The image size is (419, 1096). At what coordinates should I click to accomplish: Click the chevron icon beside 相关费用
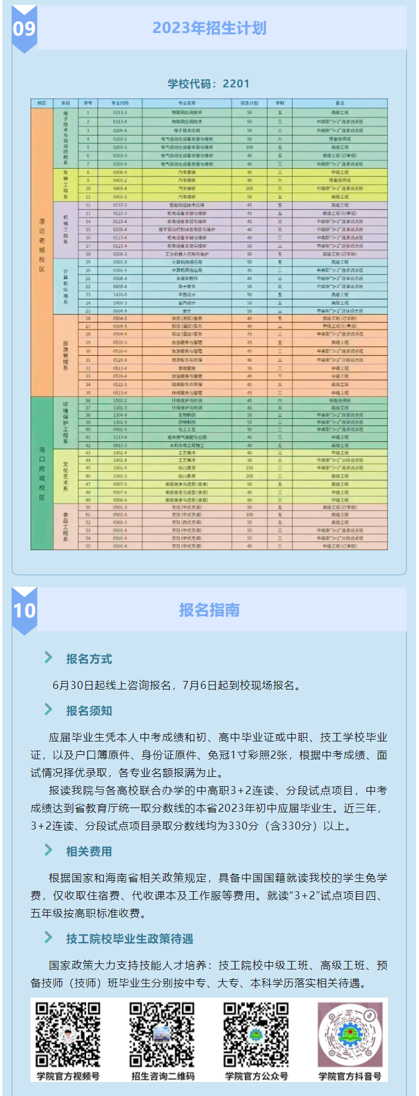pos(49,850)
